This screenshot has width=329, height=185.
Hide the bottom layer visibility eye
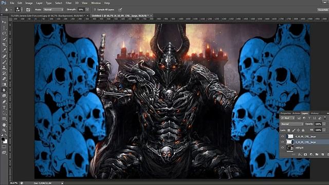282,147
